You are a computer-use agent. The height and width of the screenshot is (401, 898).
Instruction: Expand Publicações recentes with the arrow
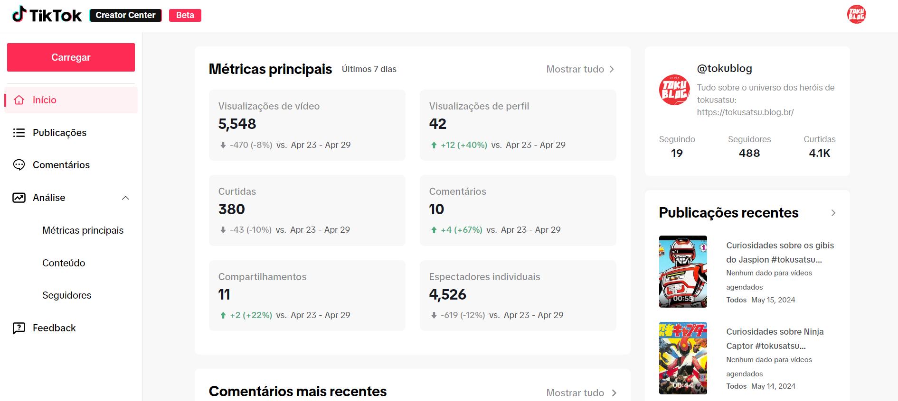[833, 213]
